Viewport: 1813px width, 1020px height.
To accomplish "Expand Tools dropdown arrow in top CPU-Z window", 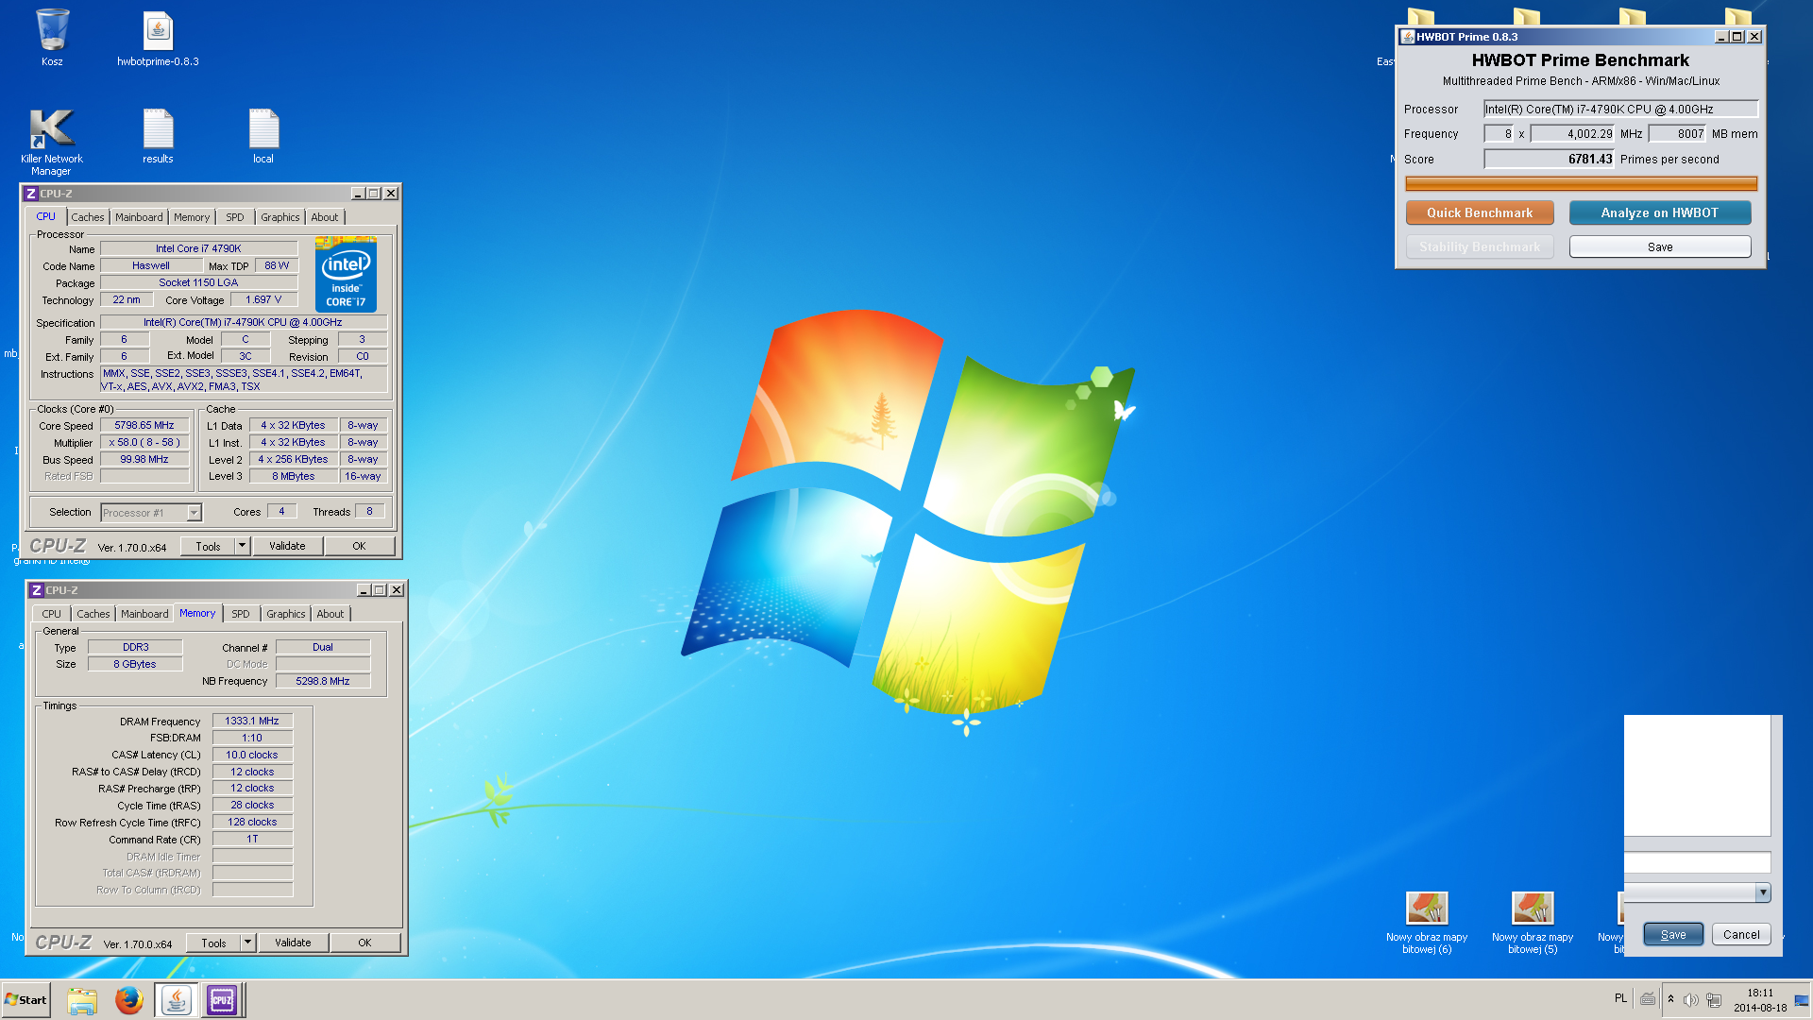I will tap(242, 546).
